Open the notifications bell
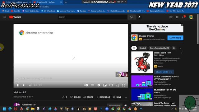 coord(183,17)
